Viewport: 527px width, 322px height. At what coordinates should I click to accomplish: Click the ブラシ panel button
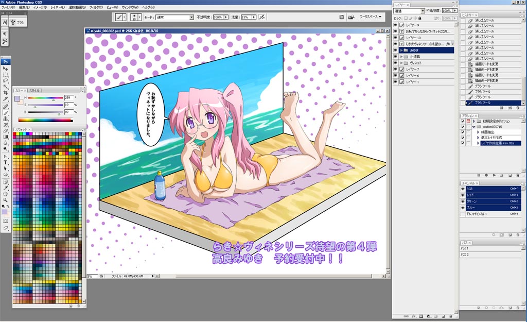18,22
